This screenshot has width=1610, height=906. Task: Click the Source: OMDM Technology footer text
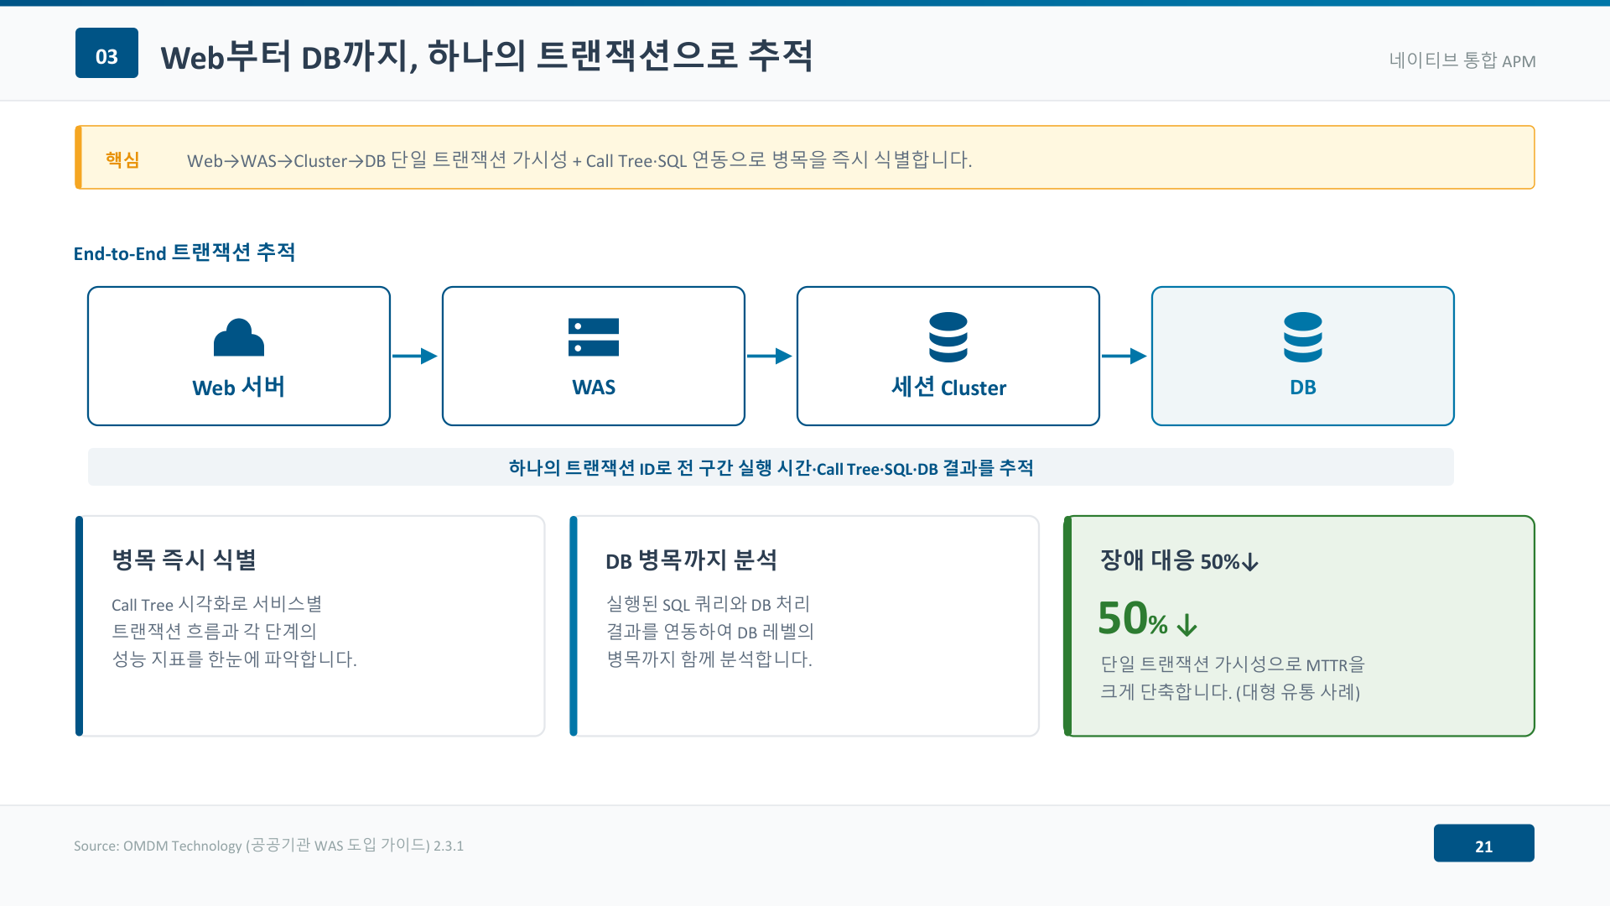(x=268, y=845)
